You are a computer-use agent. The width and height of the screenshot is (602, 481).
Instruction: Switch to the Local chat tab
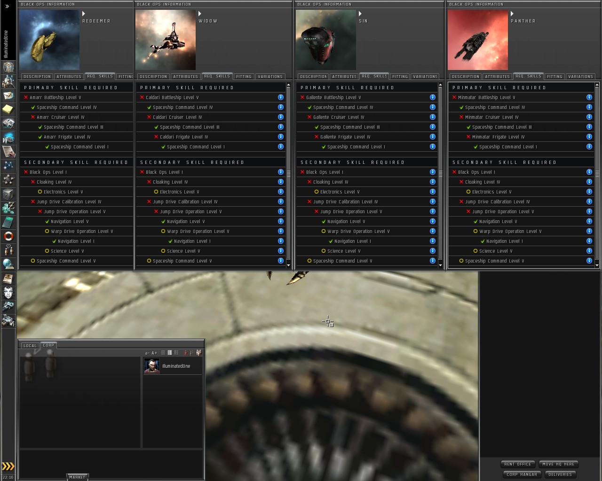[x=30, y=346]
